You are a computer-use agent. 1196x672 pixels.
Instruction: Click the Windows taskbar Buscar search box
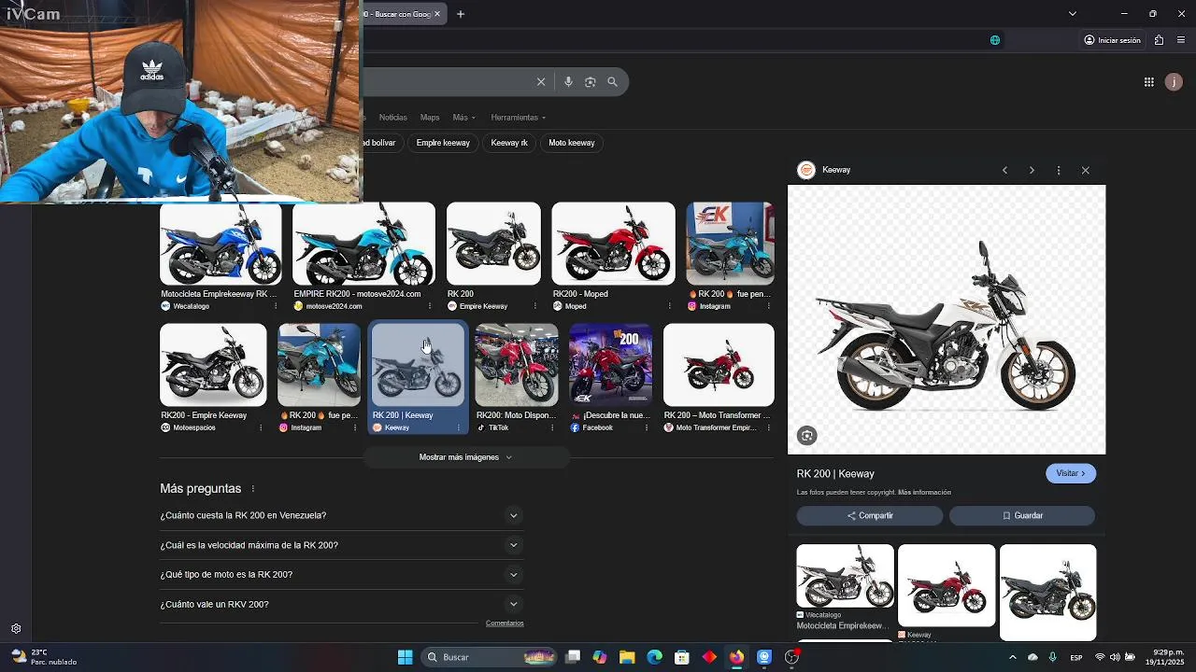click(x=489, y=657)
